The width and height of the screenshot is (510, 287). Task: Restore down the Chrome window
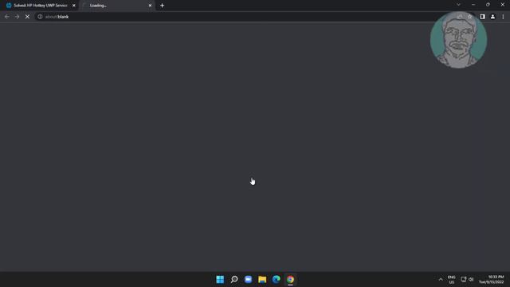pos(488,5)
